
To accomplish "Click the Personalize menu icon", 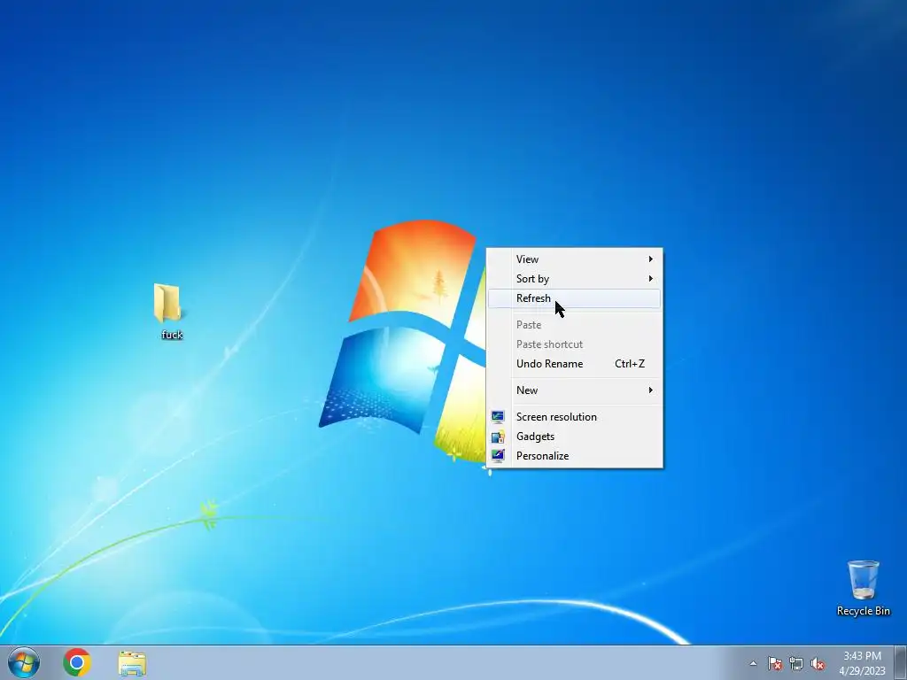I will [x=498, y=456].
